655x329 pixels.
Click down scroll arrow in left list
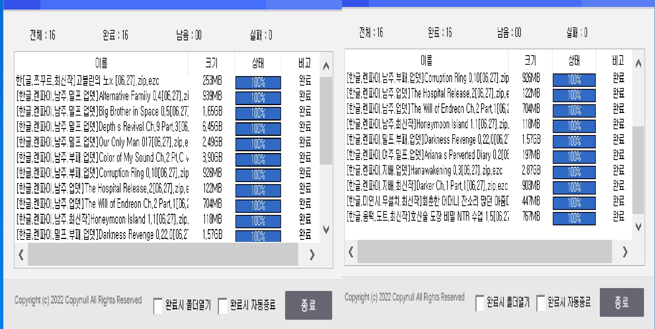(326, 229)
